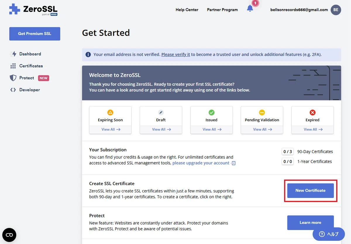Image resolution: width=351 pixels, height=244 pixels.
Task: Click Learn more under Protect
Action: [310, 223]
